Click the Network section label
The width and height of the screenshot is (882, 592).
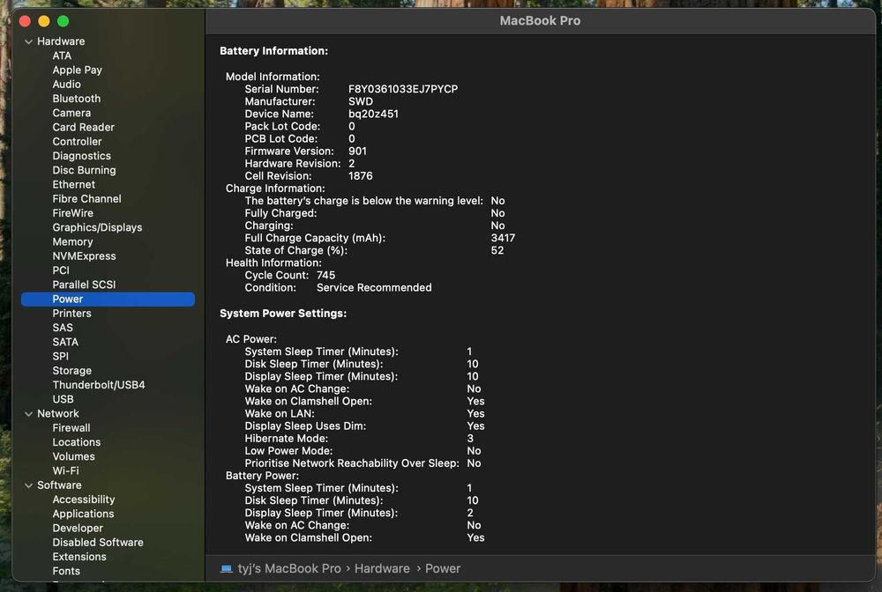coord(58,414)
